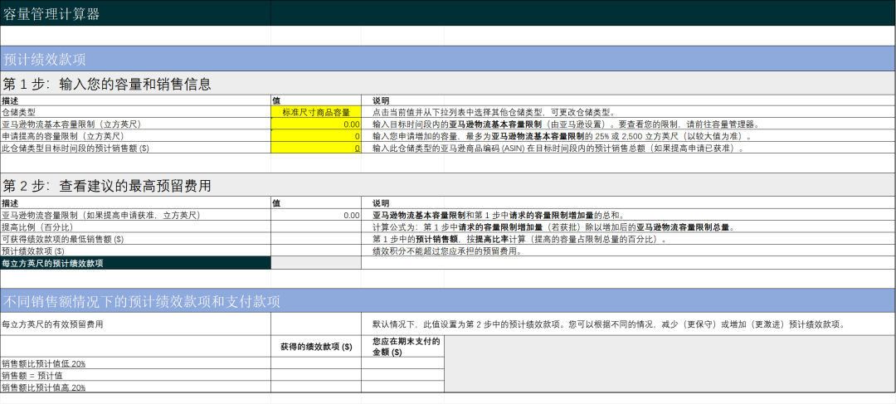Select the 亚马逊物流基本容量限制（立方英尺）label cell

(x=135, y=124)
